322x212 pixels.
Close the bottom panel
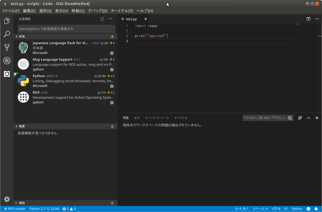pos(317,118)
